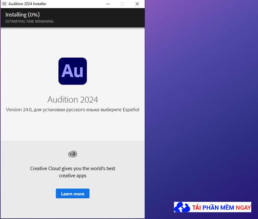The image size is (258, 219).
Task: Click the Version 24.0 description line
Action: point(73,110)
